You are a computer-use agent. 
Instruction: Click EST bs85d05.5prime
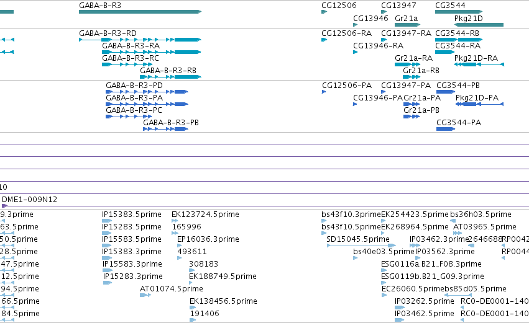click(458, 295)
